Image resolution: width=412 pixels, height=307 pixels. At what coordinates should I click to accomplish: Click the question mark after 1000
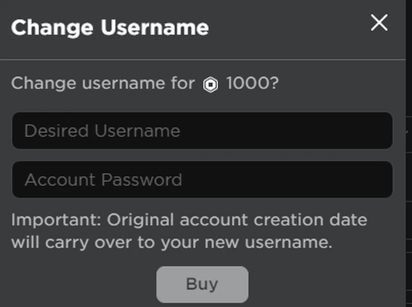pyautogui.click(x=274, y=84)
